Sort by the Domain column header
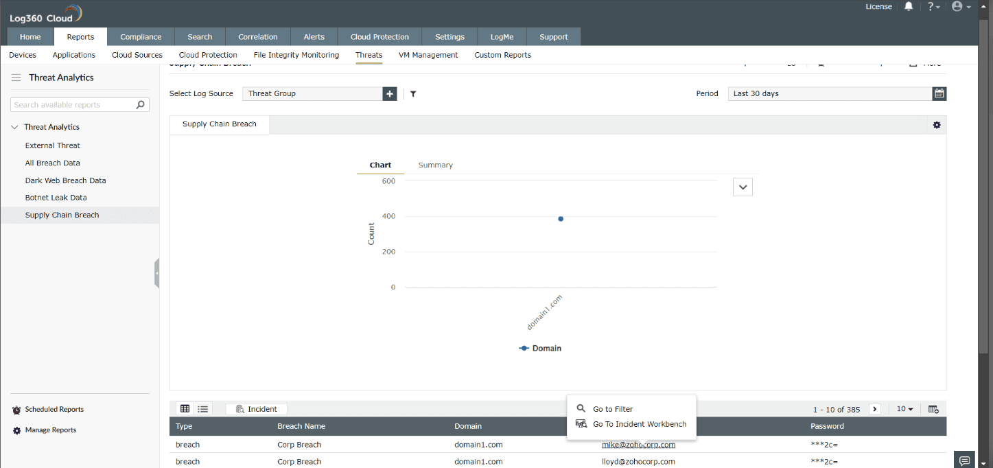 pos(468,426)
